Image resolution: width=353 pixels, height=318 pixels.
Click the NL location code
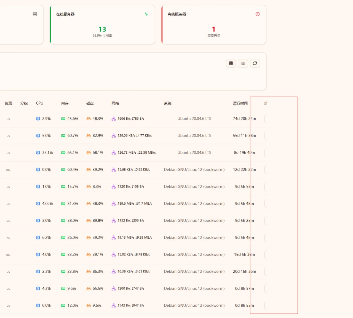click(8, 238)
